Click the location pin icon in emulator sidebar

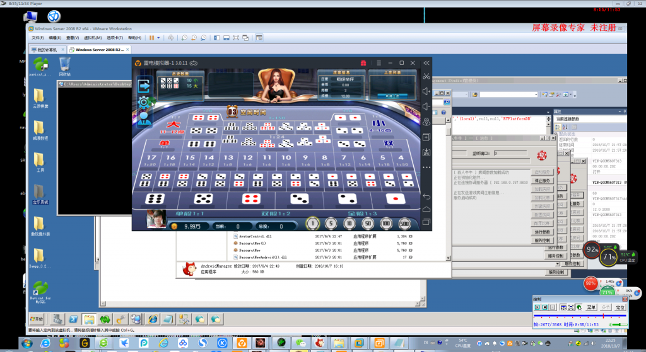(426, 122)
